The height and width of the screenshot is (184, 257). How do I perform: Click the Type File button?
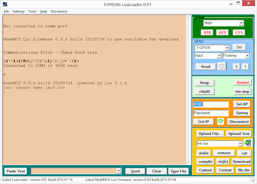[178, 171]
